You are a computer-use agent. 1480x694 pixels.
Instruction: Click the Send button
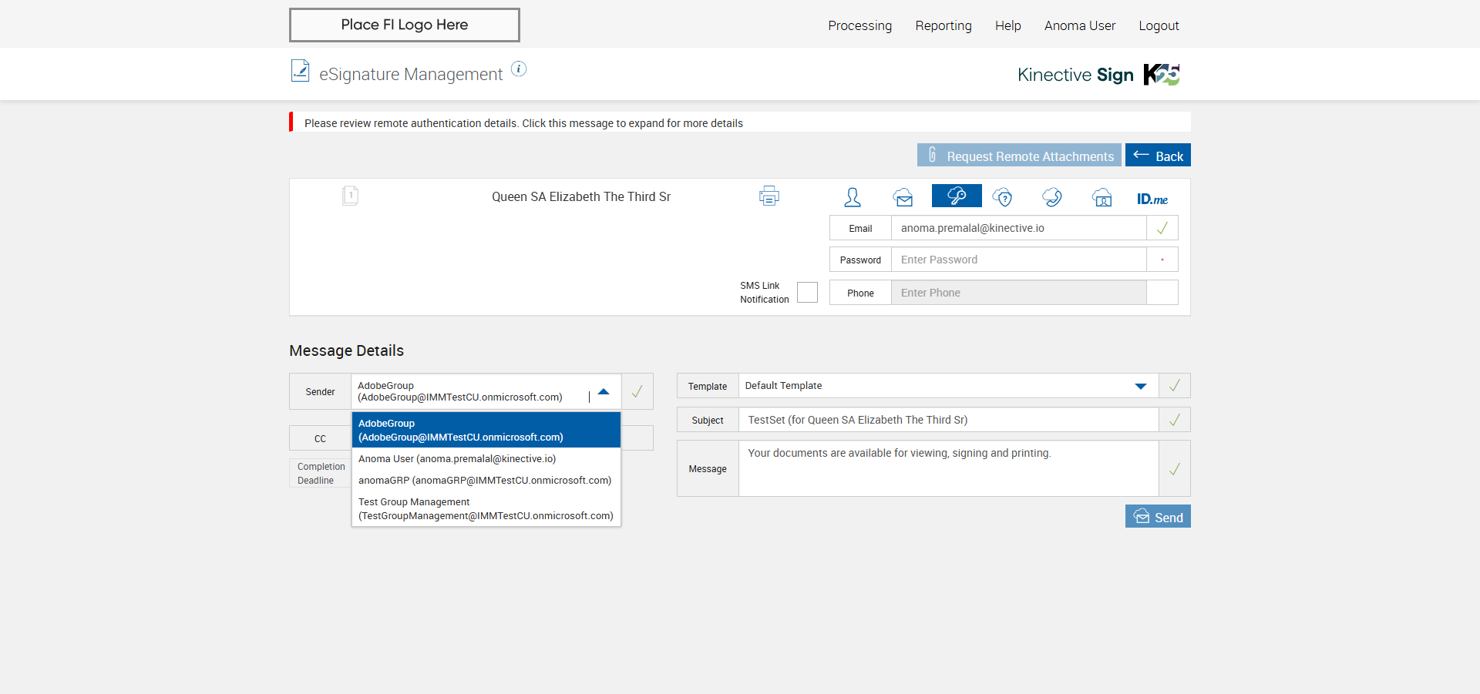1158,517
